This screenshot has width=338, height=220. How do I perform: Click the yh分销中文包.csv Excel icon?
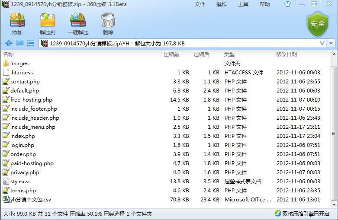[x=6, y=199]
